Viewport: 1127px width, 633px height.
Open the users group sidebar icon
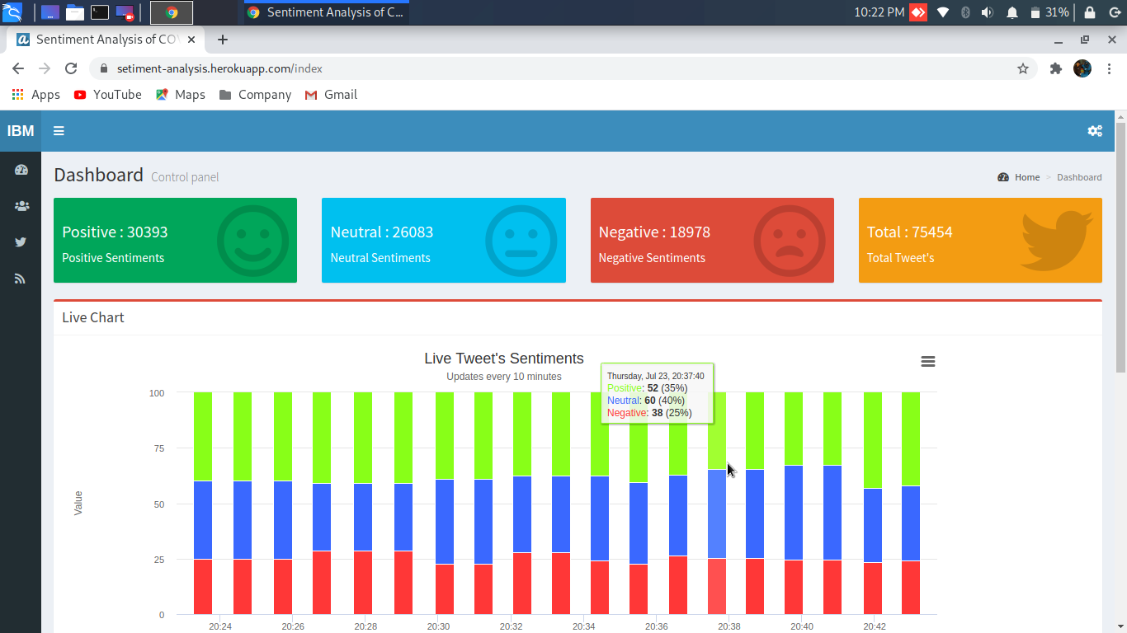[x=21, y=206]
